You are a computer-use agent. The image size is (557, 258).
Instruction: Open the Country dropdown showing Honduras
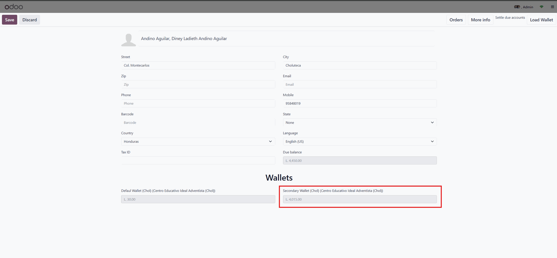click(x=198, y=142)
